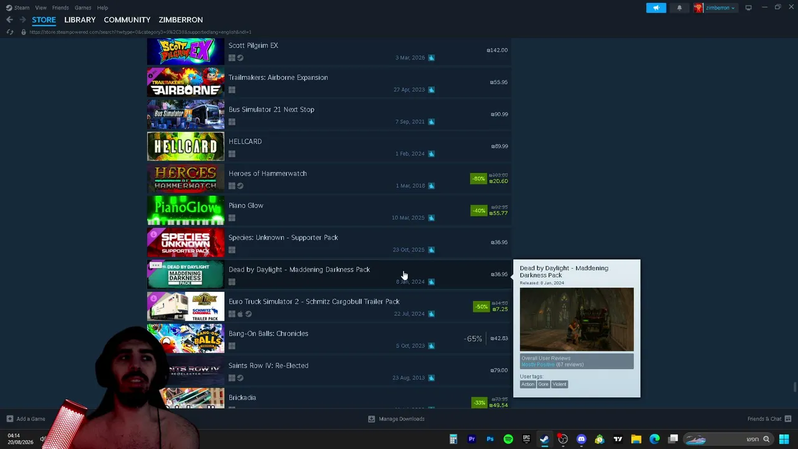Screen dimensions: 798x449
Task: Open the Bus Simulator 21 Next Stop title
Action: 271,110
